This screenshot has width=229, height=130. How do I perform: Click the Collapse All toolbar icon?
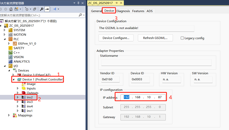35,9
